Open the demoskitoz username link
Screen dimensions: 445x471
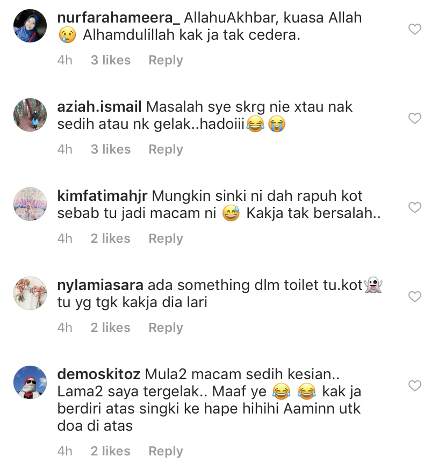click(99, 374)
